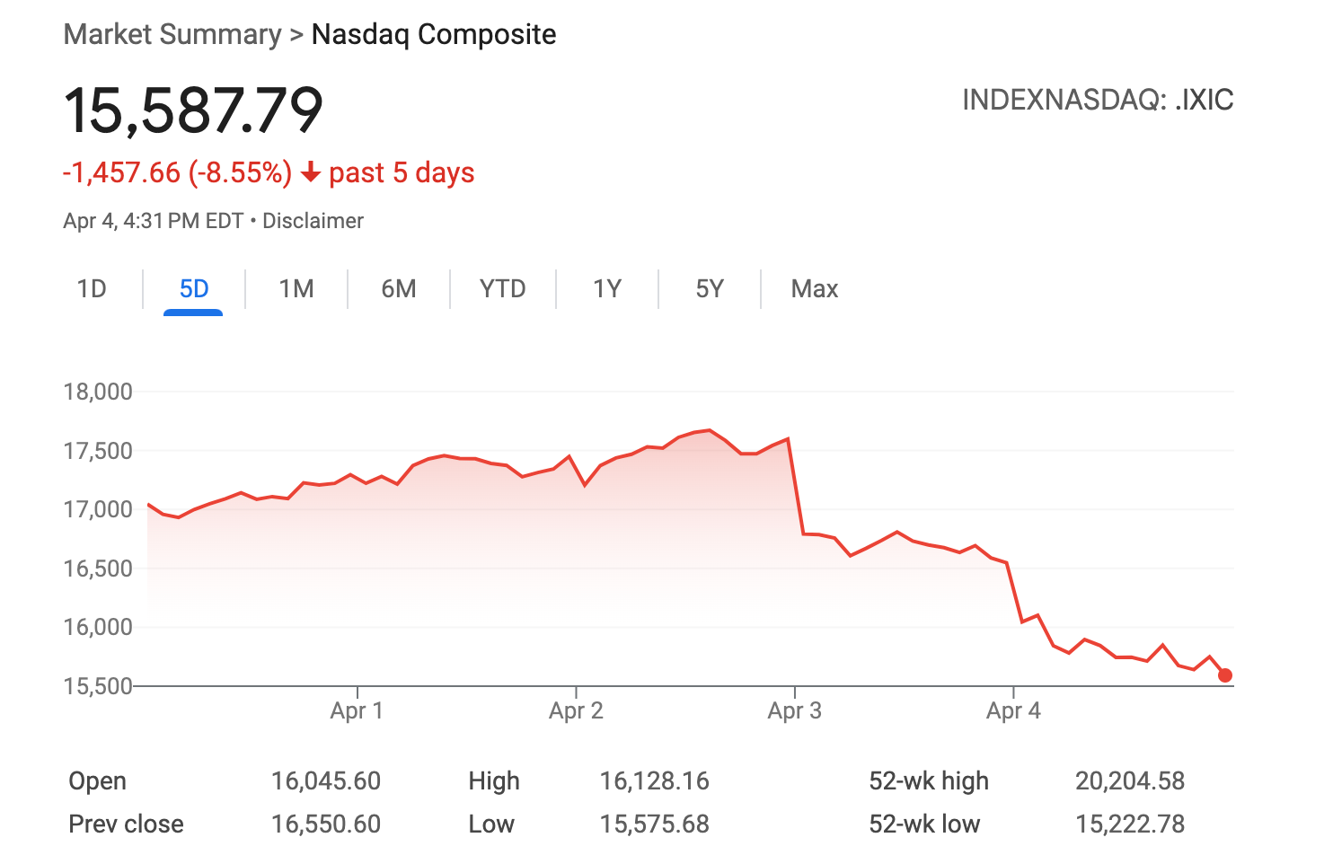Click the 52-wk high value 20,204.58

[x=1129, y=781]
